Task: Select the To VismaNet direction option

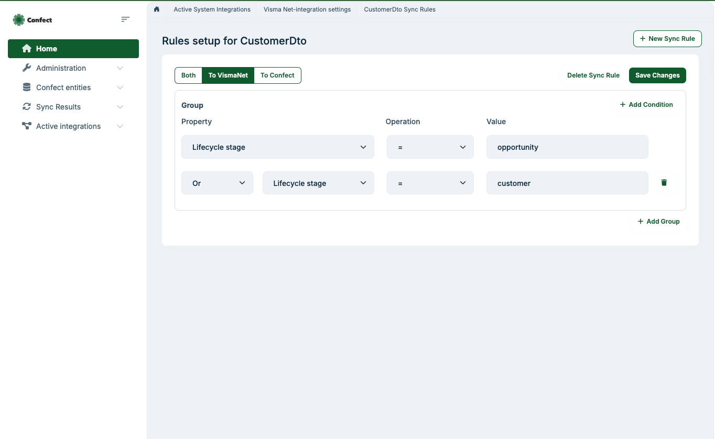Action: [x=228, y=75]
